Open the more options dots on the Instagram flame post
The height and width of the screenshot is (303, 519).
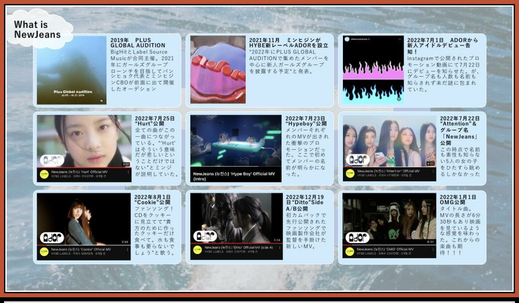(400, 39)
